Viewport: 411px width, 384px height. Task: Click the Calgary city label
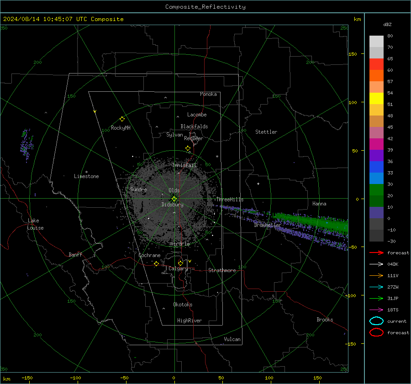[178, 268]
